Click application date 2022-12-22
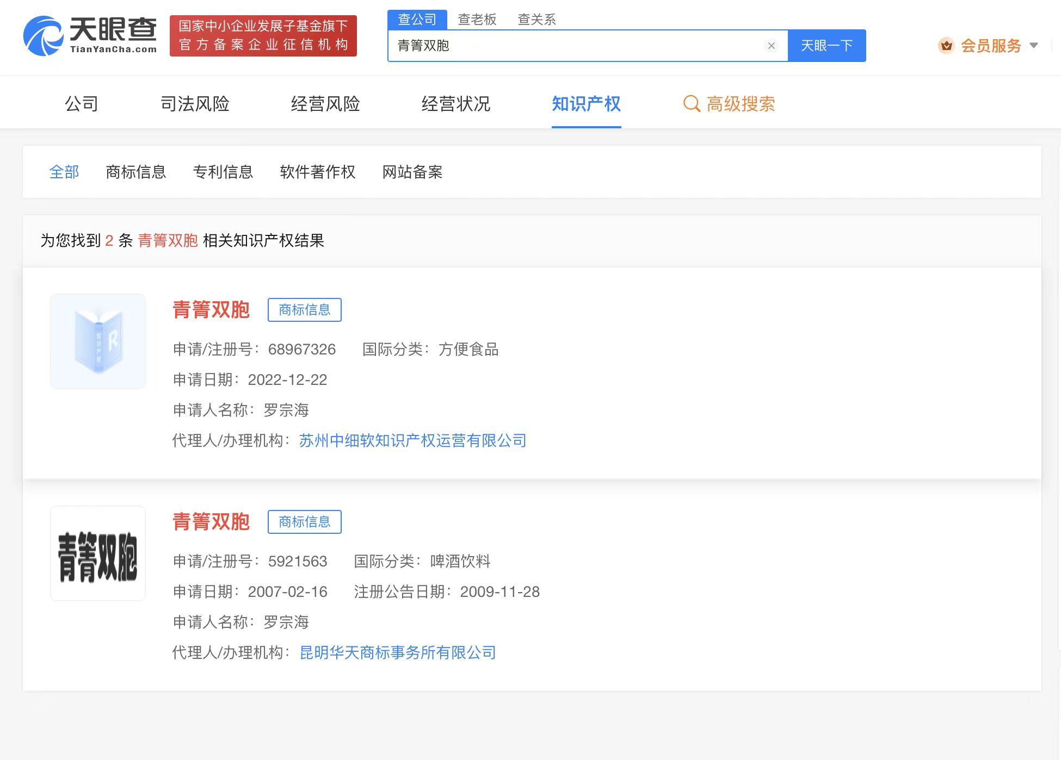The width and height of the screenshot is (1061, 760). [287, 379]
